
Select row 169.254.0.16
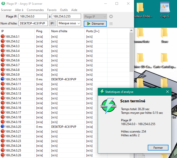click(x=49, y=108)
